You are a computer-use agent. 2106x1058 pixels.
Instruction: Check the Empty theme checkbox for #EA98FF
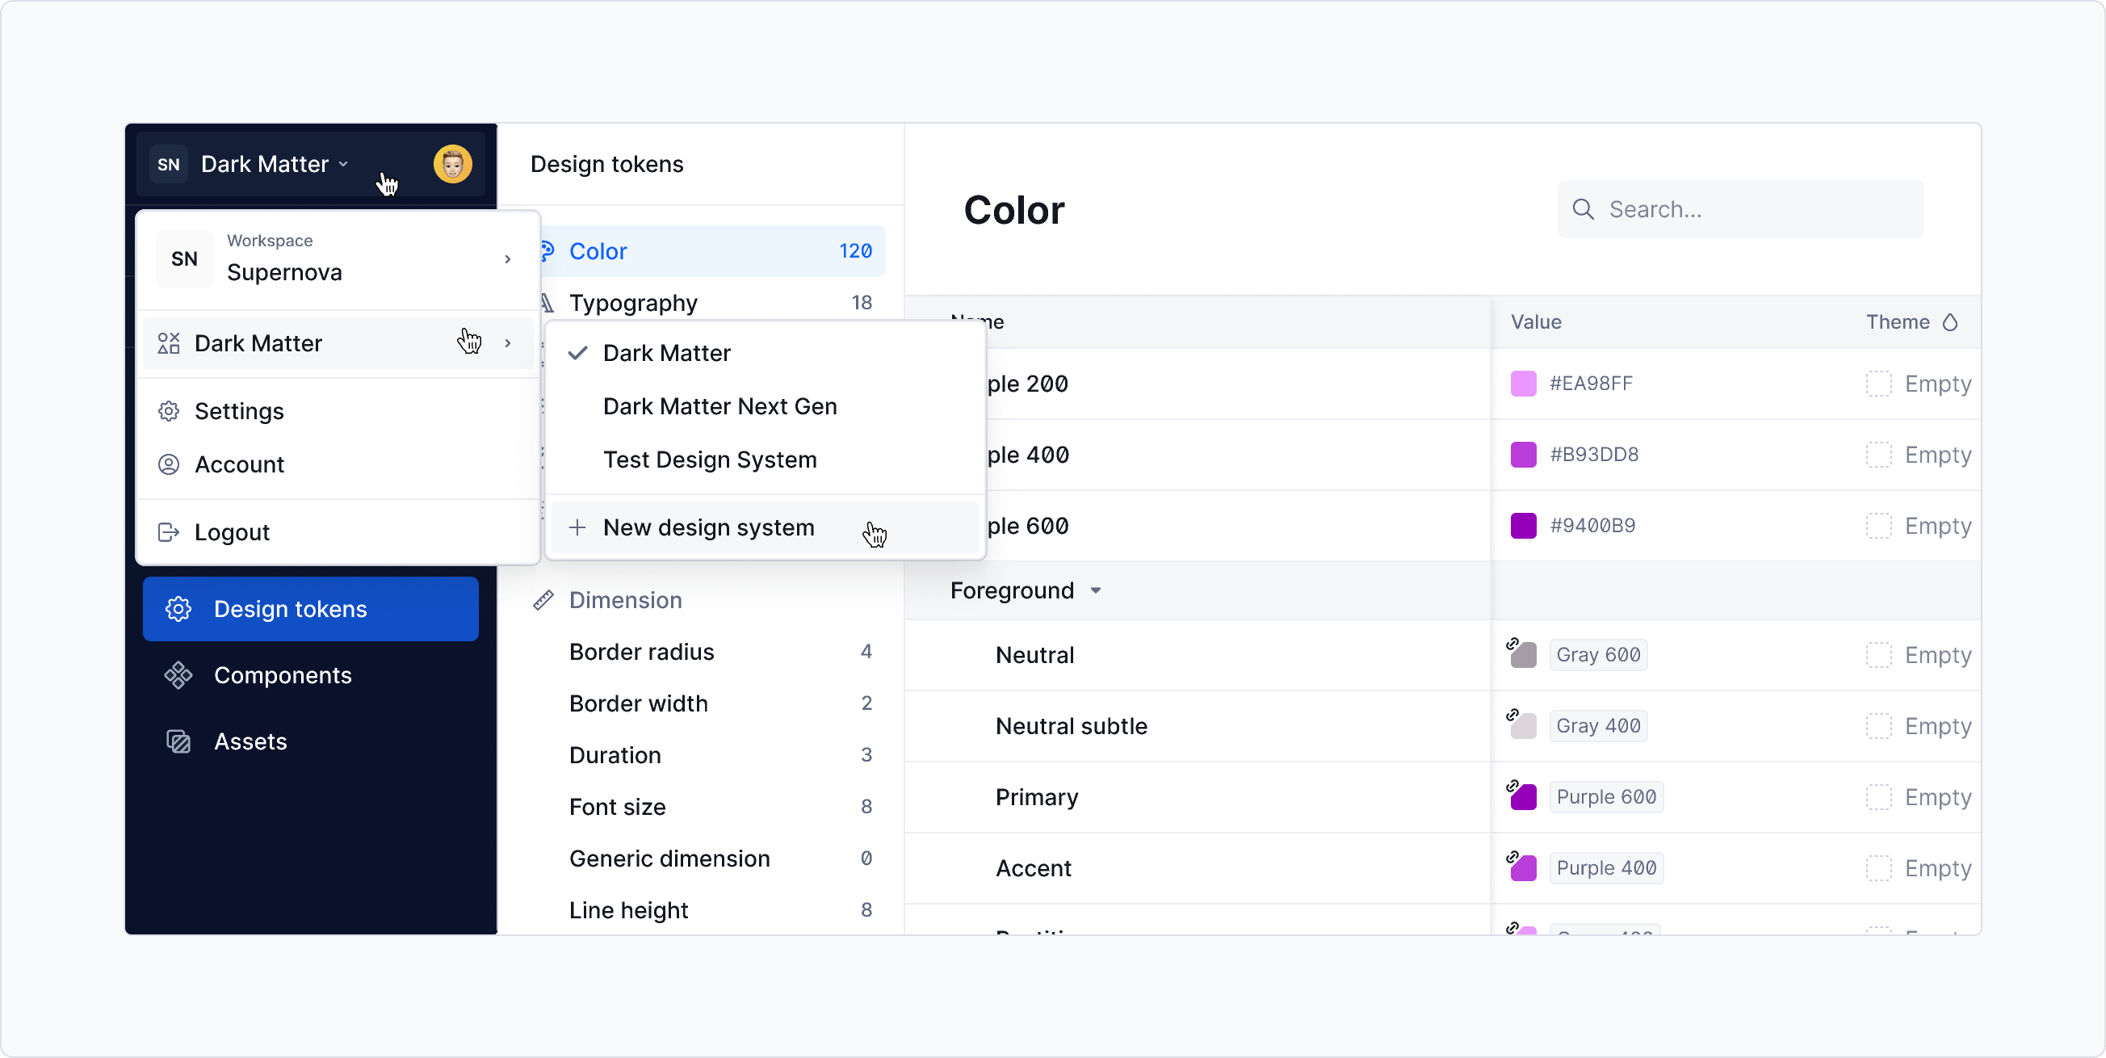click(1879, 384)
